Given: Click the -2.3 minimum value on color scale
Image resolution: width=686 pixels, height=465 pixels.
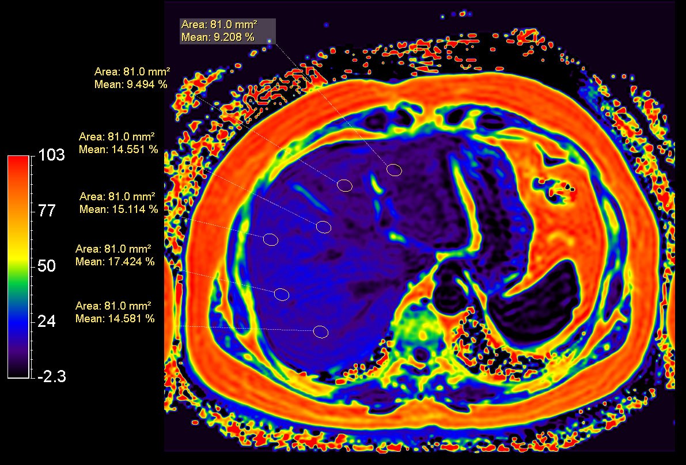Looking at the screenshot, I should click(52, 377).
